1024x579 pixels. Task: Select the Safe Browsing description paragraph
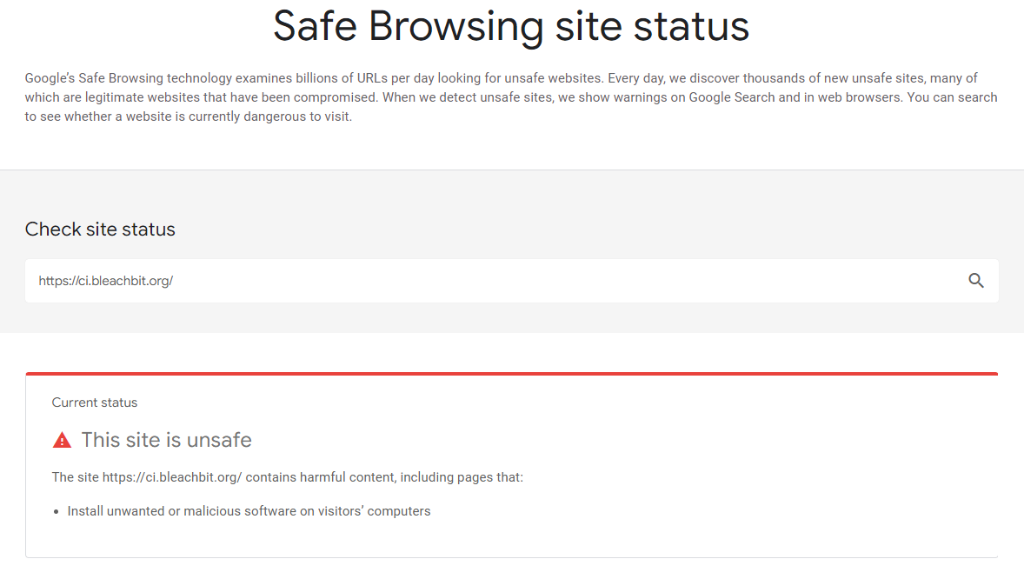click(511, 96)
